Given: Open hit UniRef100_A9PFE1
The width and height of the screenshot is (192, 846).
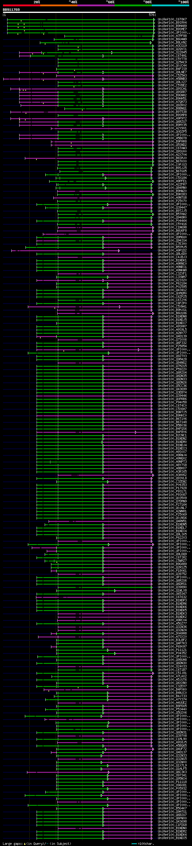Looking at the screenshot, I should tap(172, 181).
